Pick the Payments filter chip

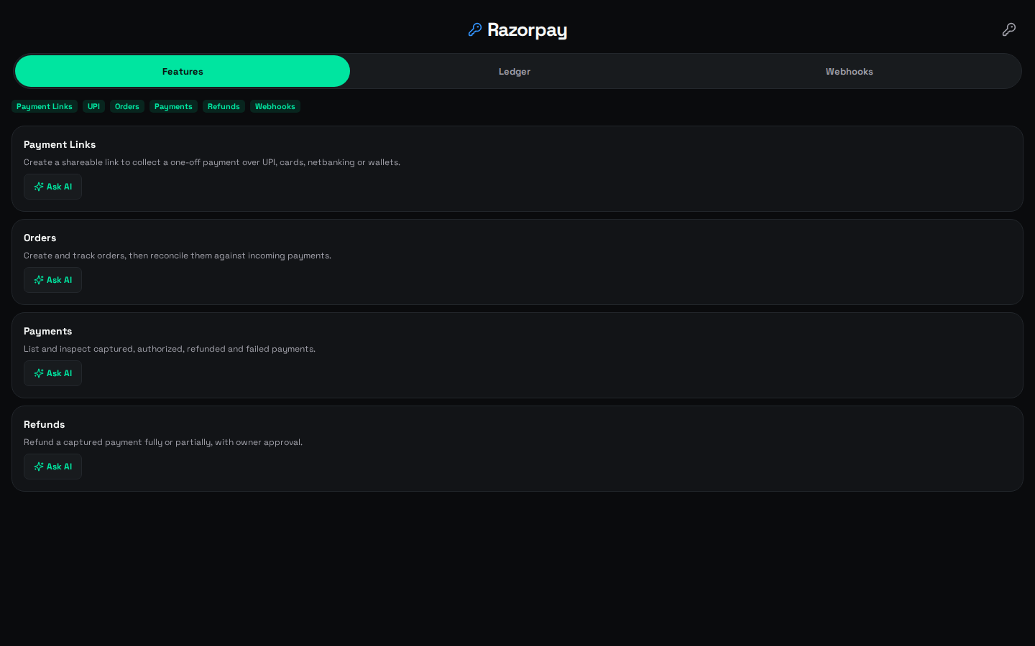point(173,106)
